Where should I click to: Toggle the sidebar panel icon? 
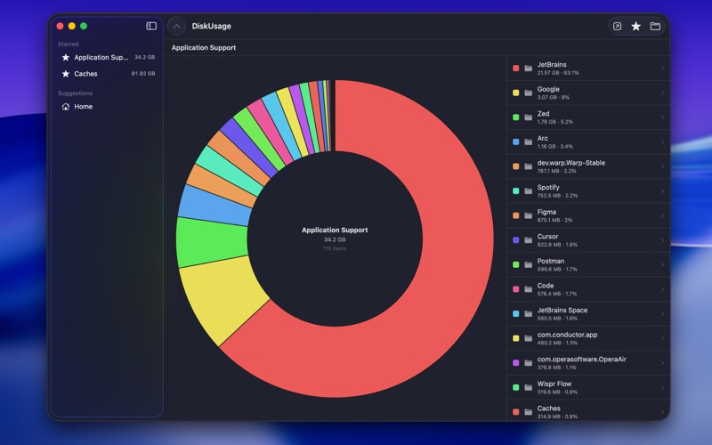[151, 26]
